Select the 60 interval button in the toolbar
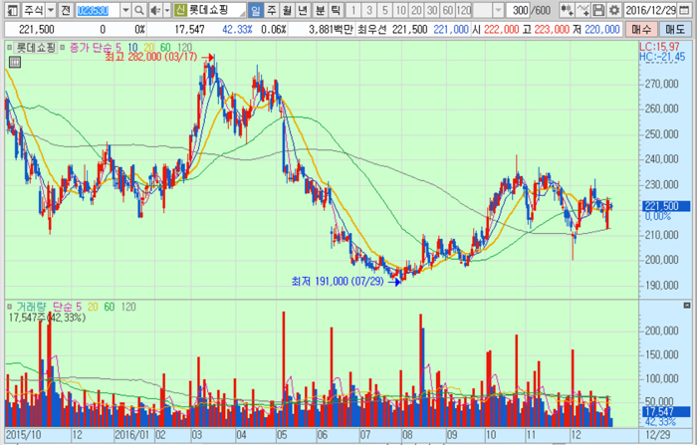Image resolution: width=697 pixels, height=445 pixels. click(448, 10)
